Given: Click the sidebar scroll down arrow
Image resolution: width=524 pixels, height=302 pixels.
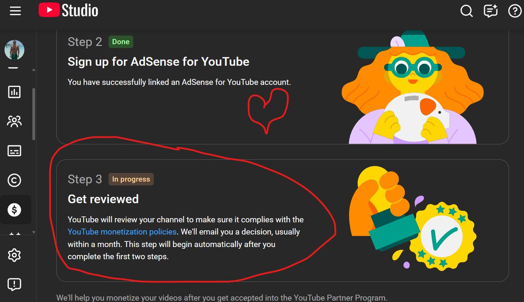Looking at the screenshot, I should tap(34, 232).
